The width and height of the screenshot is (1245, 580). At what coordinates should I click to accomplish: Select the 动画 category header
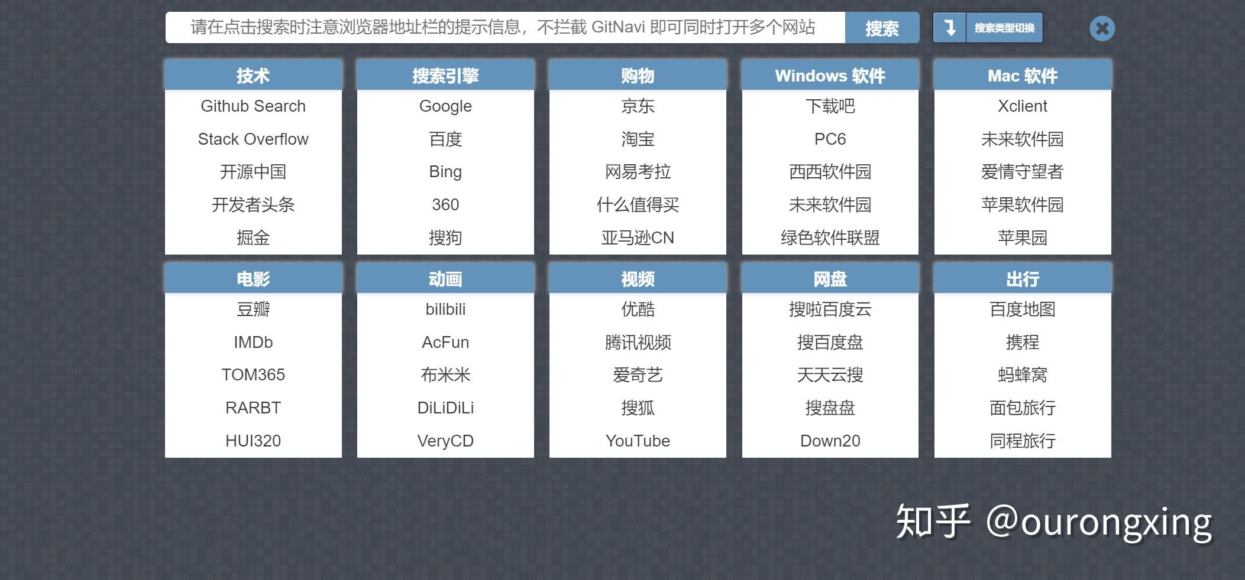(445, 279)
